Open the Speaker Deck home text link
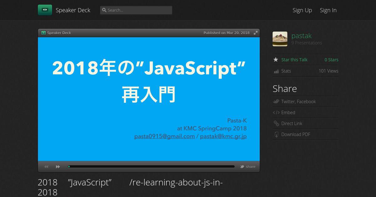The image size is (376, 197). click(x=73, y=10)
